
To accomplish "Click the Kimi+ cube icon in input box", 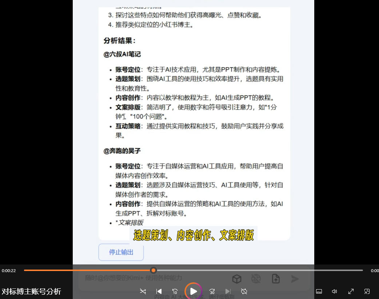I will [x=237, y=279].
